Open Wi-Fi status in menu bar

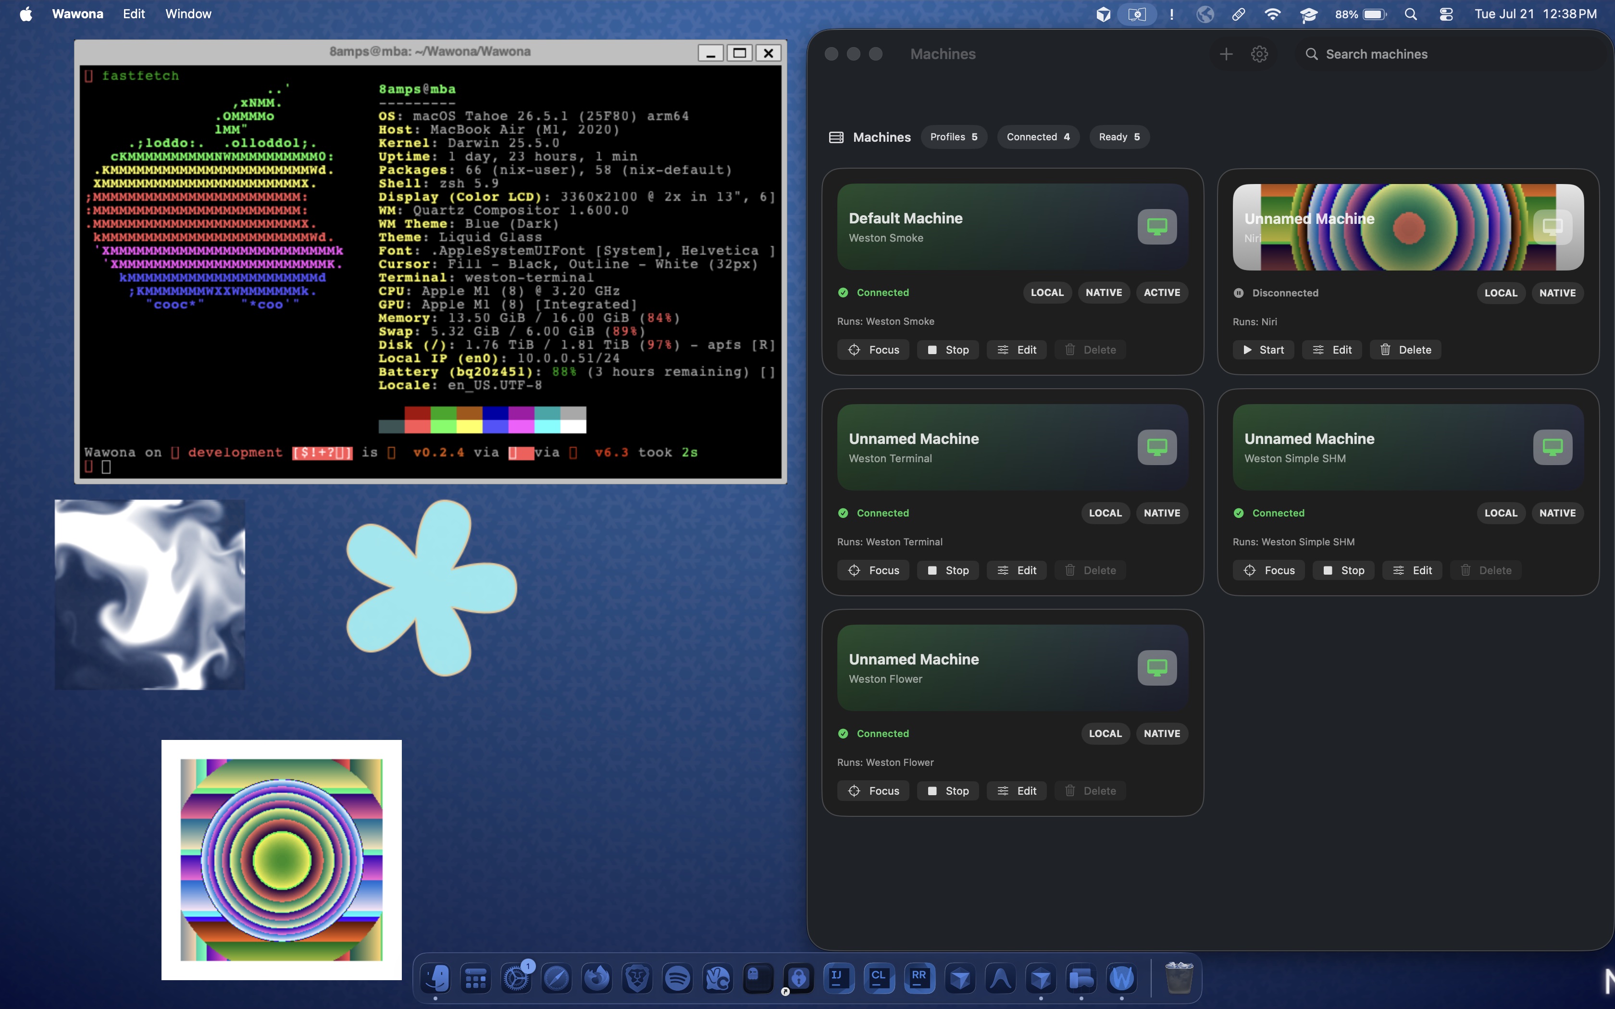[x=1273, y=14]
